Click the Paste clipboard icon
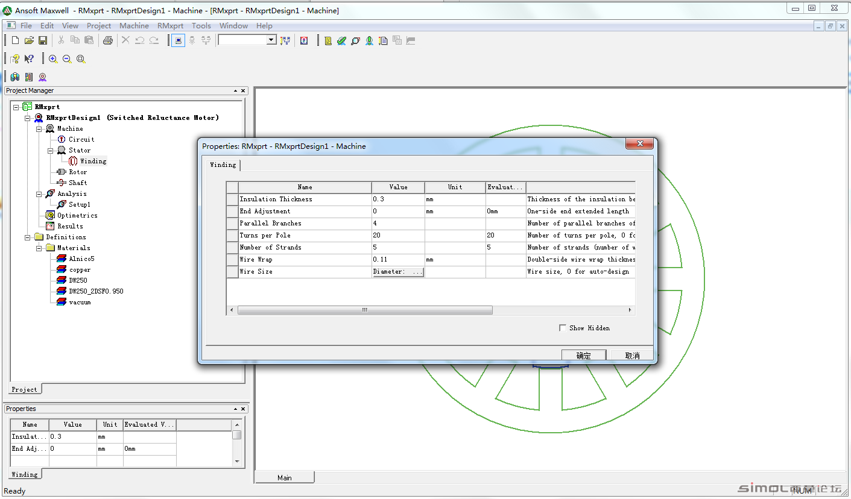 pyautogui.click(x=89, y=40)
